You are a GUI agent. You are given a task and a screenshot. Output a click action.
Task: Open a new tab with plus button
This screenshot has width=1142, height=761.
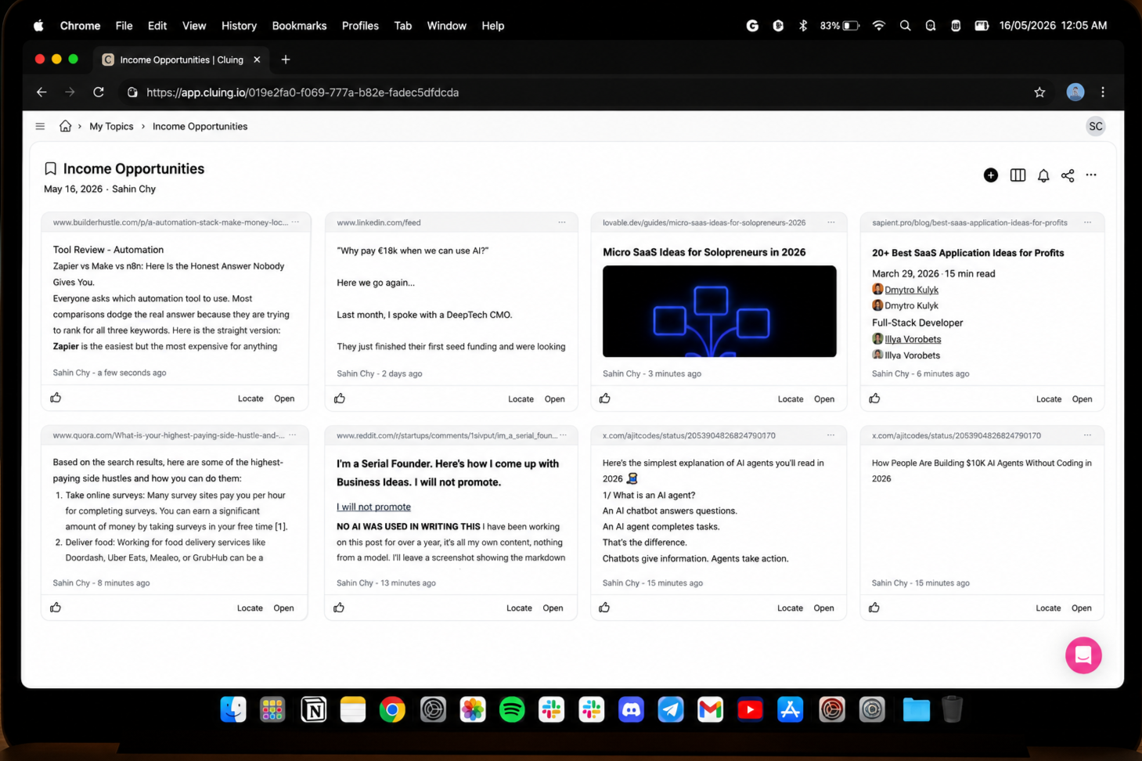tap(286, 60)
